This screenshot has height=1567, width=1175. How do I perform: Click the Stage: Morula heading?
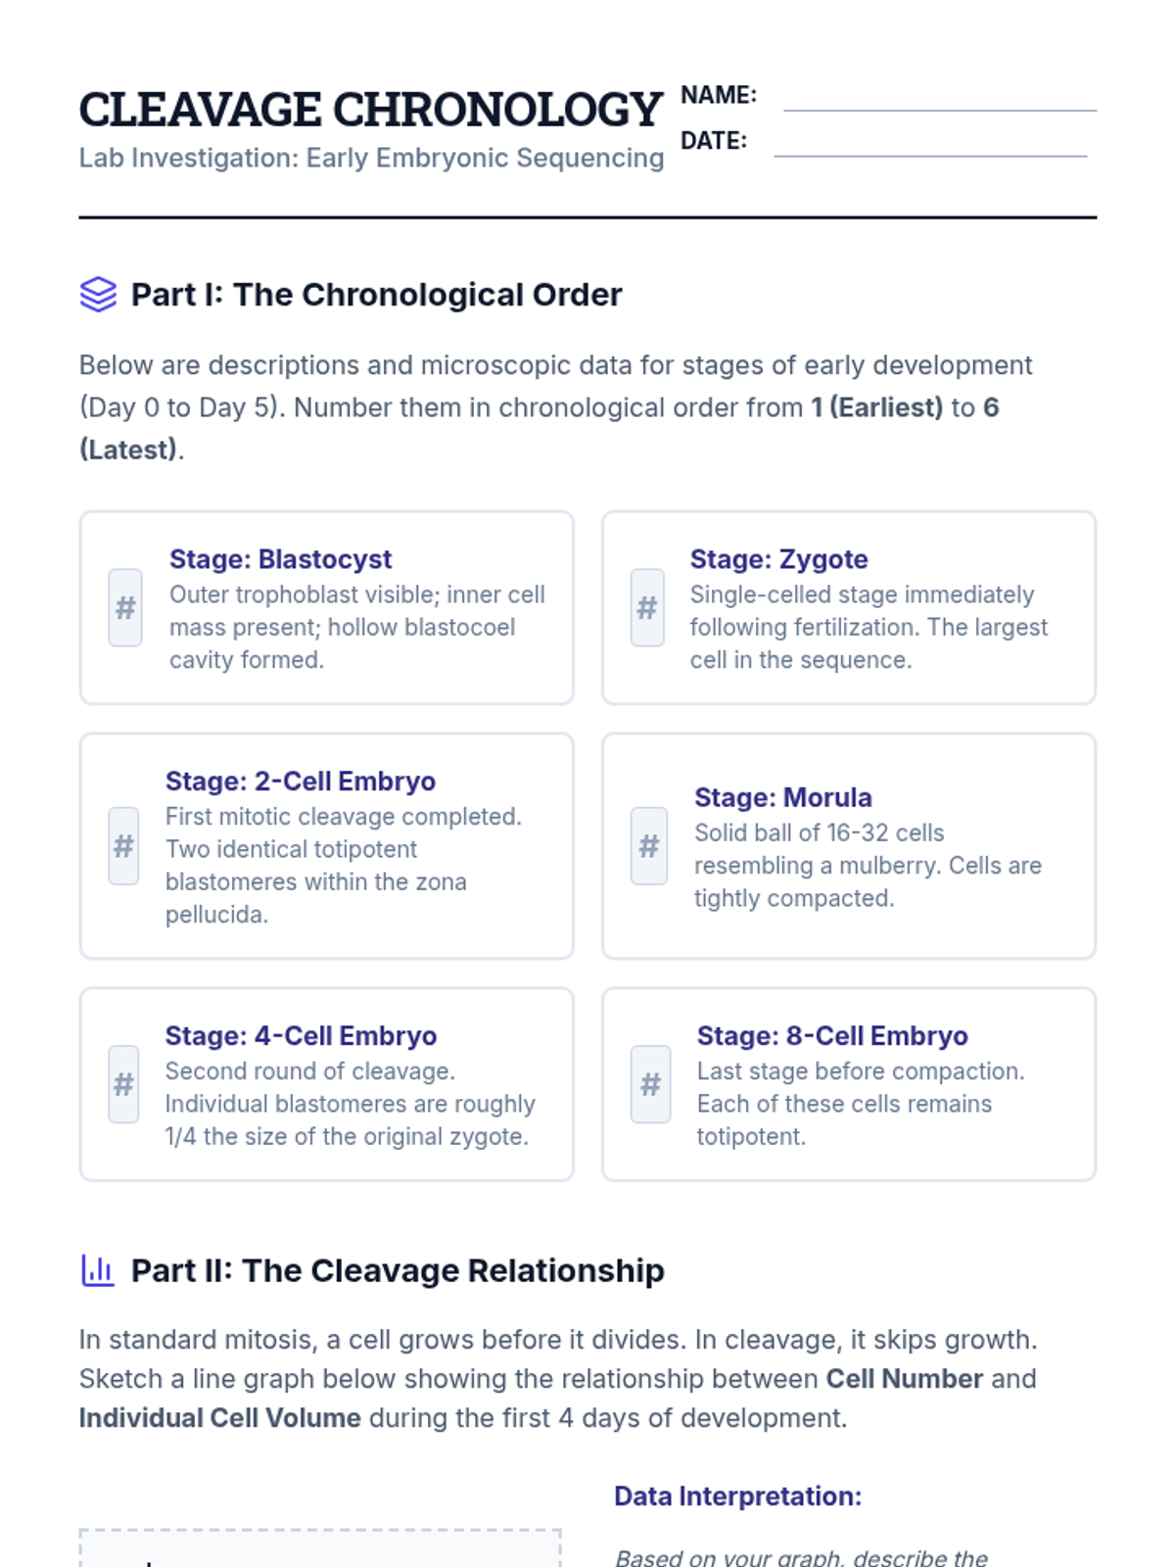[x=782, y=797]
